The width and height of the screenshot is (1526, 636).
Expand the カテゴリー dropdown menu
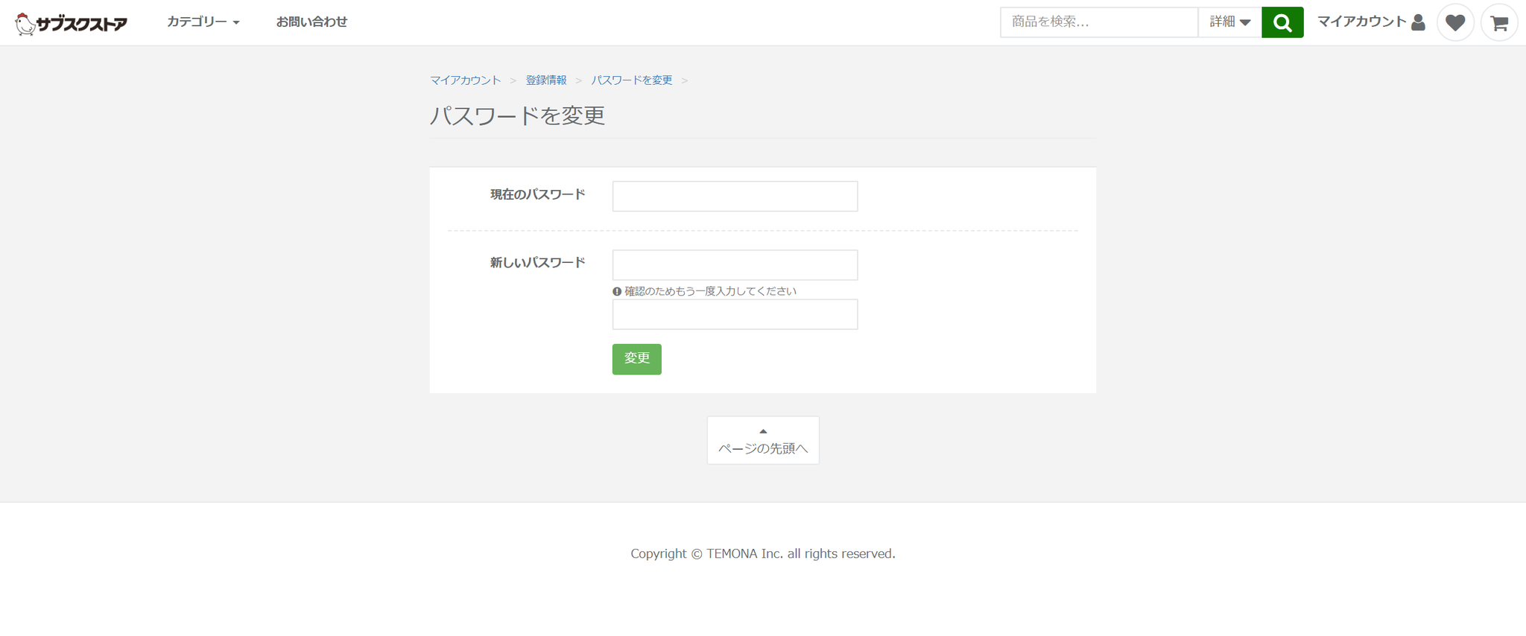[x=203, y=22]
